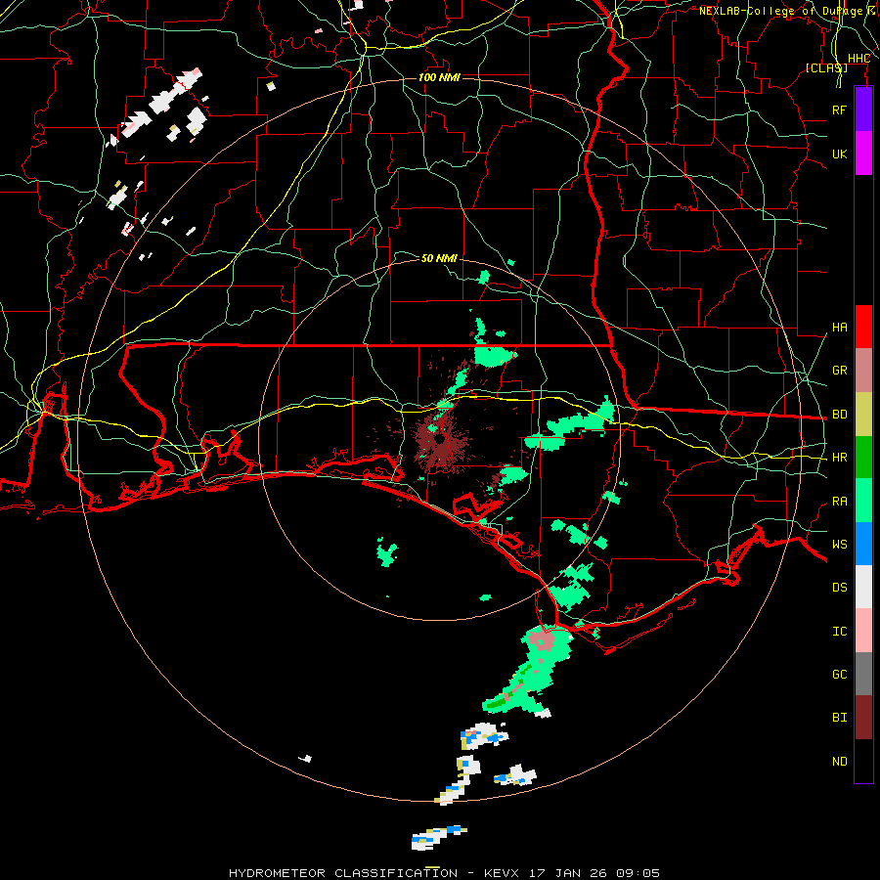Image resolution: width=880 pixels, height=880 pixels.
Task: Click the IC legend label
Action: 839,632
